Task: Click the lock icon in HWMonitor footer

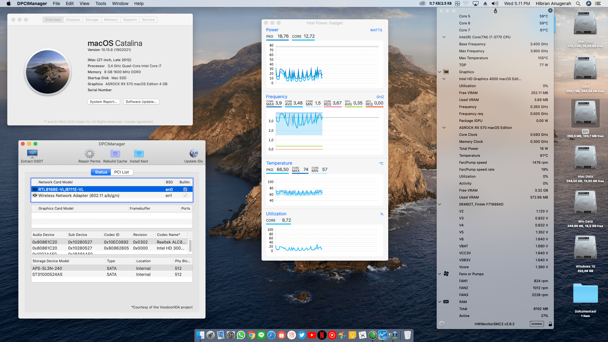Action: coord(550,324)
